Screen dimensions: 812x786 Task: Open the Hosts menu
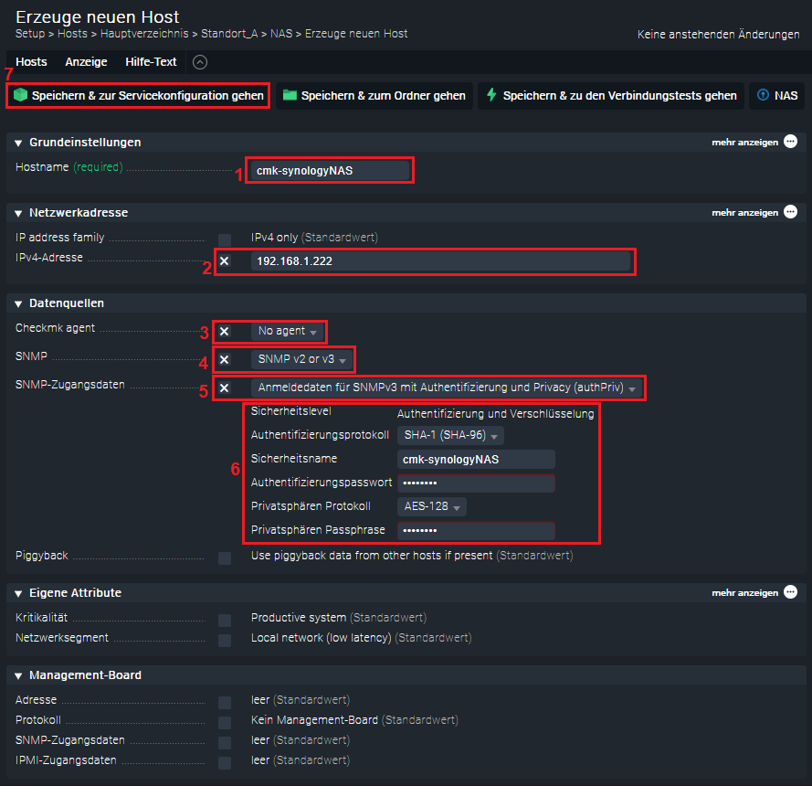(31, 62)
